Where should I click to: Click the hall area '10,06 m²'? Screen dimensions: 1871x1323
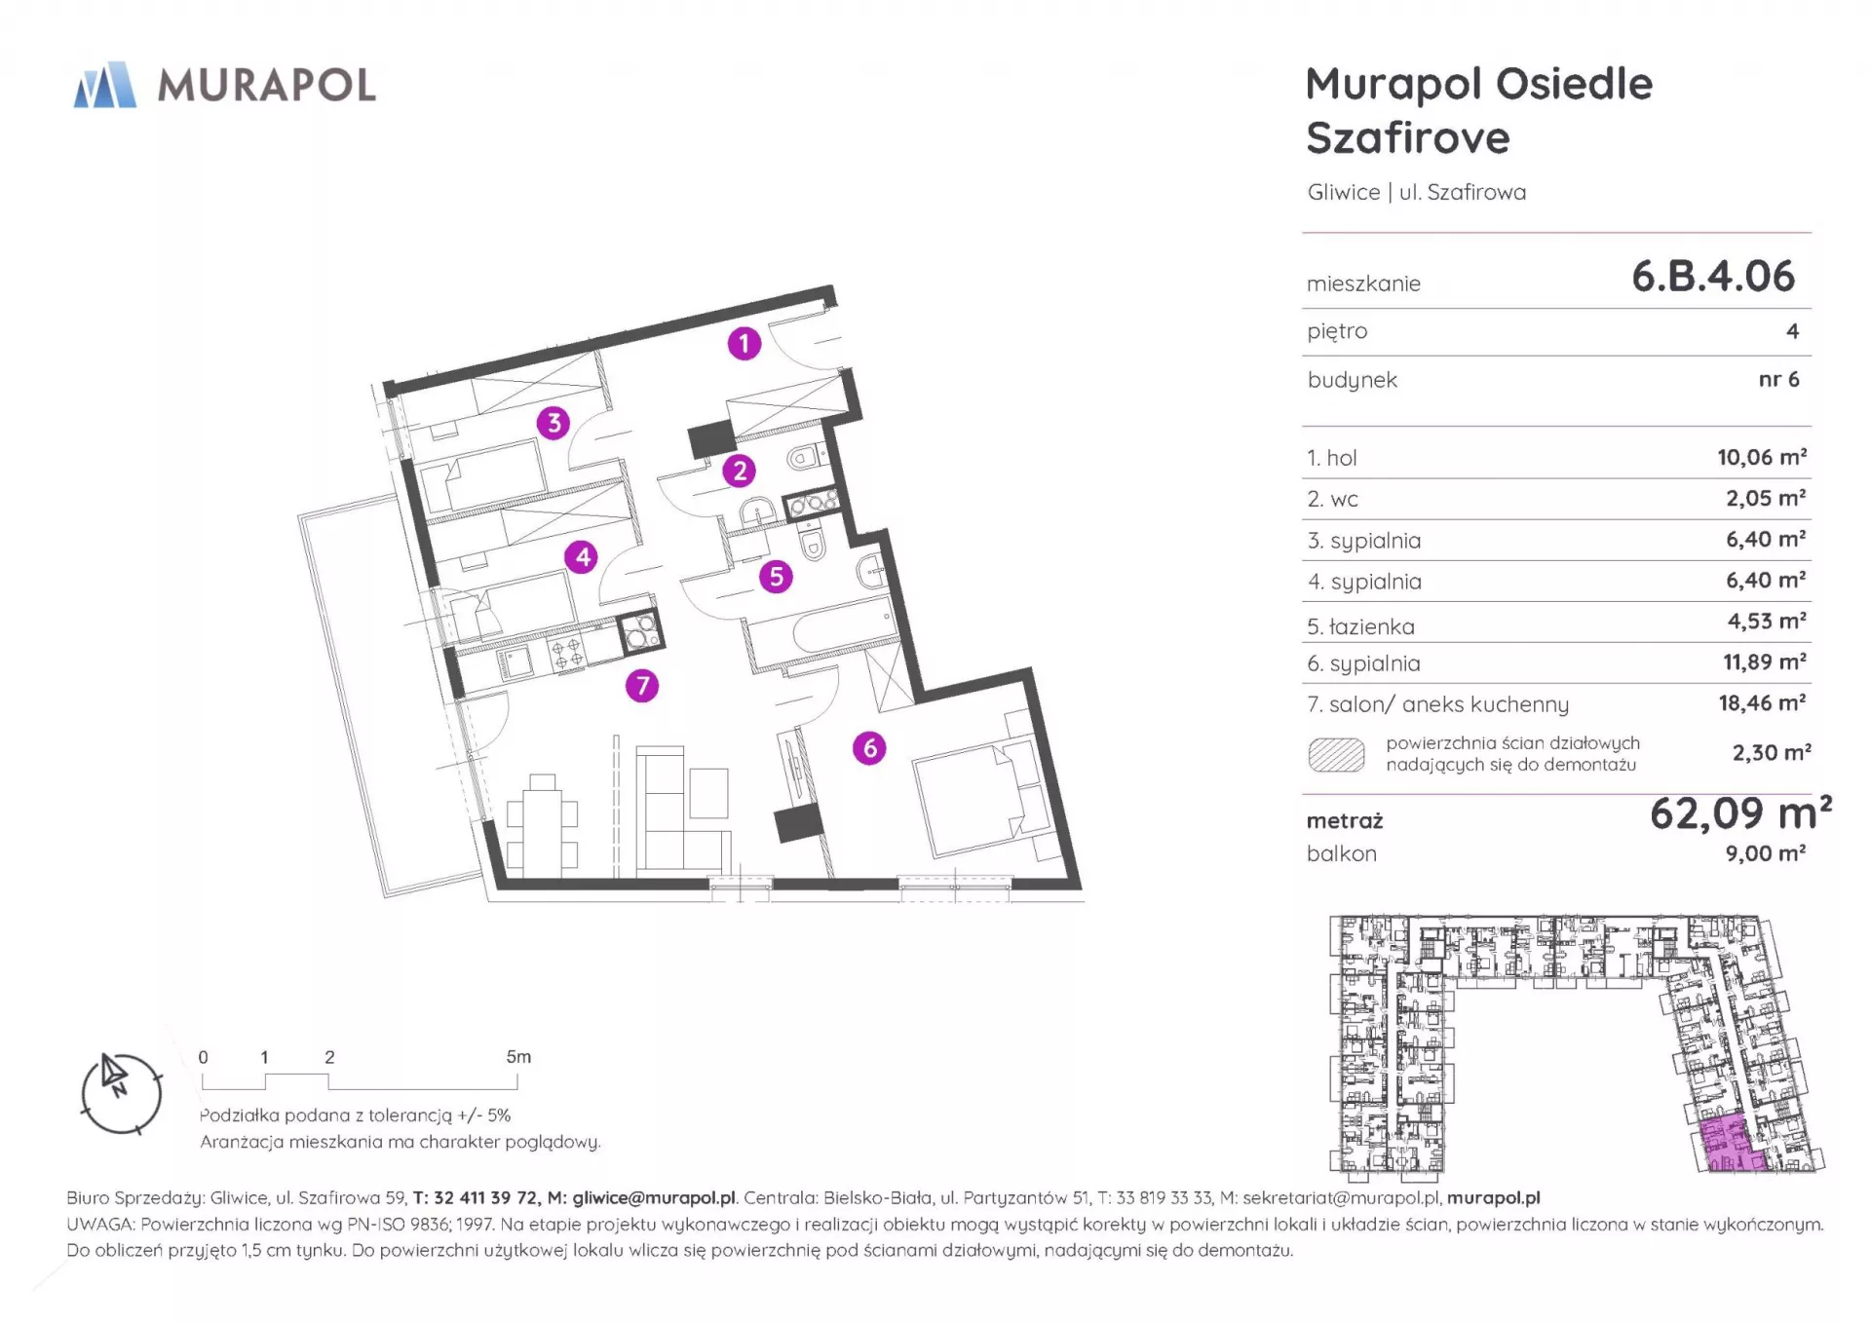(x=1762, y=457)
